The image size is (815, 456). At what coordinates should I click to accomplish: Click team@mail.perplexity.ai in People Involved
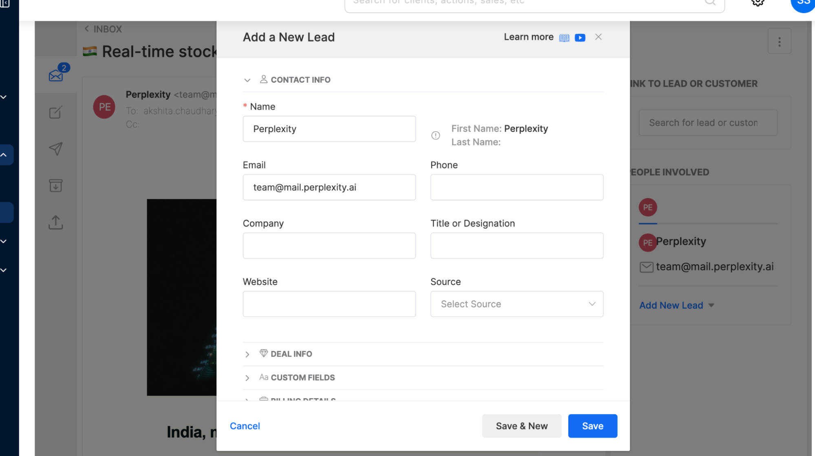[x=714, y=267]
